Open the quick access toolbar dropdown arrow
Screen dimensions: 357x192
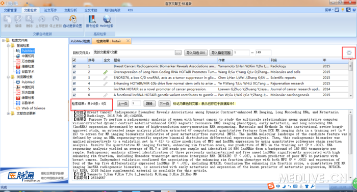27,4
